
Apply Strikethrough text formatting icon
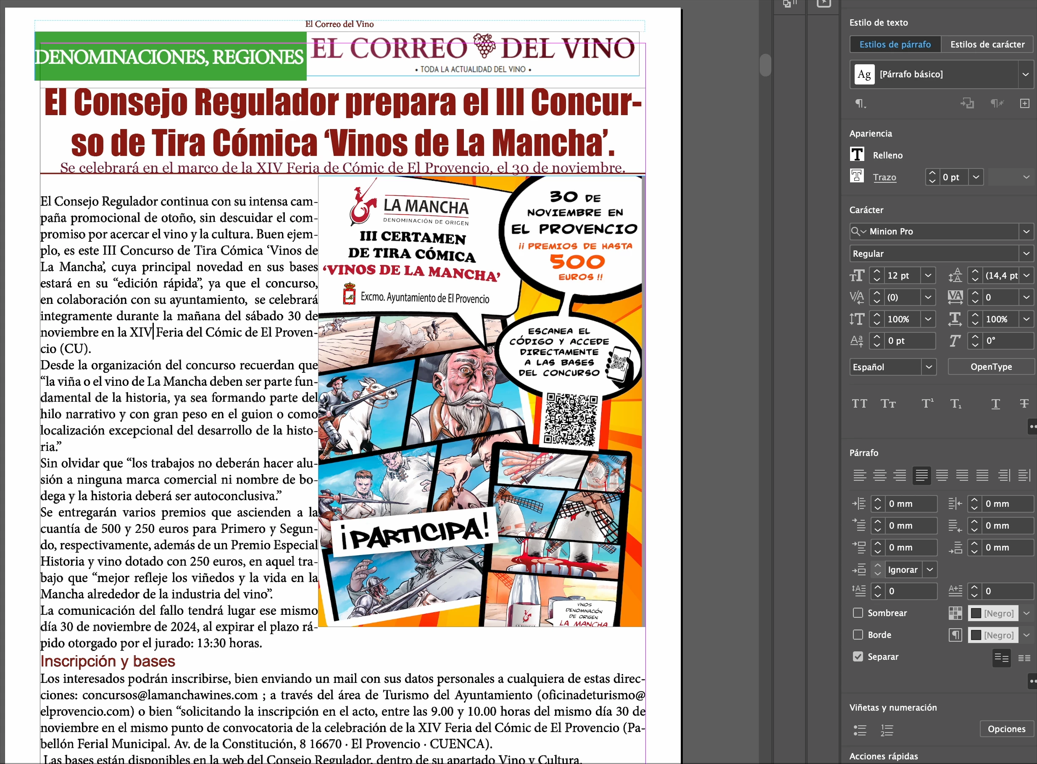pos(1024,404)
